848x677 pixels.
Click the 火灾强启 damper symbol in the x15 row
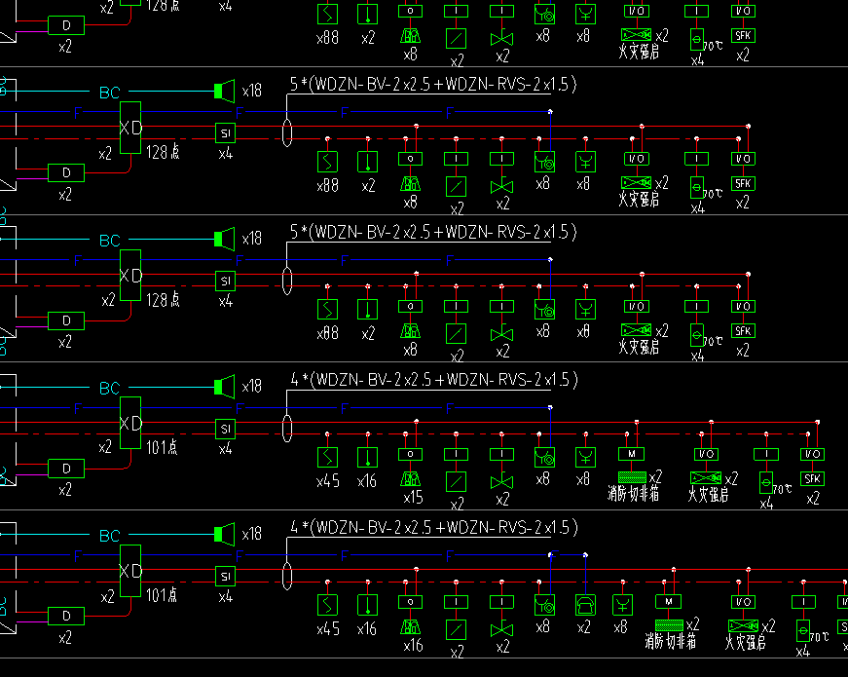pyautogui.click(x=706, y=478)
